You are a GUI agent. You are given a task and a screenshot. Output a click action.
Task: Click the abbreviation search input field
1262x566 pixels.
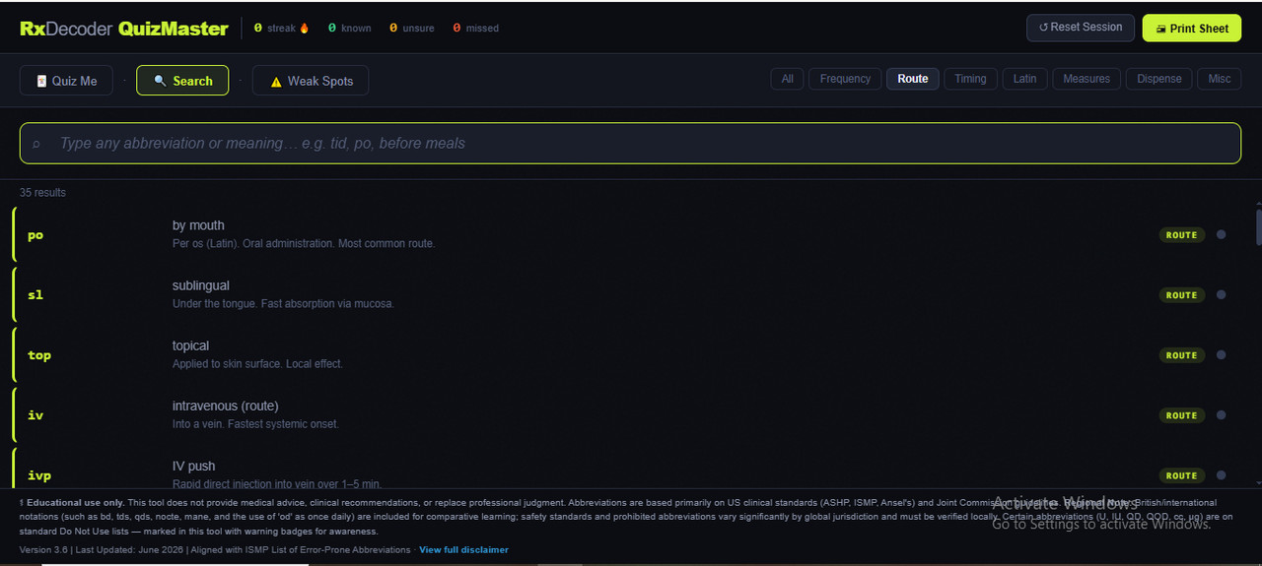click(630, 143)
